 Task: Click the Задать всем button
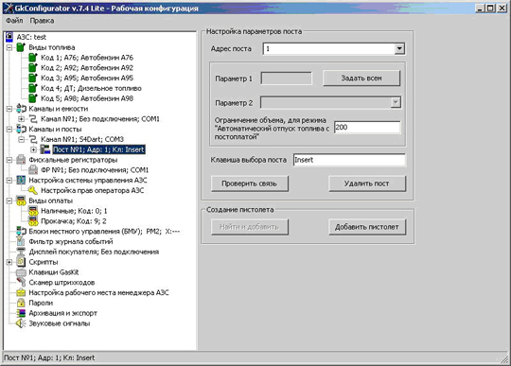pos(361,78)
